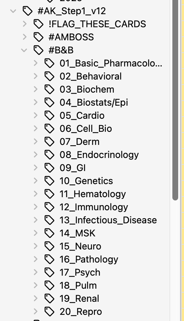This screenshot has width=184, height=321.
Task: Select the 08_Endocrinology tag
Action: point(99,155)
